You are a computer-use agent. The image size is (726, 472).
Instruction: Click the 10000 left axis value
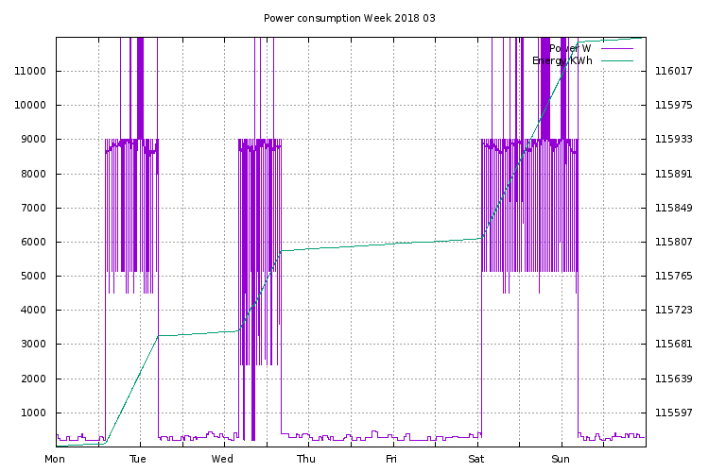pos(30,106)
